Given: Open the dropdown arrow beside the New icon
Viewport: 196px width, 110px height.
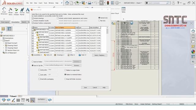Looking at the screenshot, I should [x=74, y=3].
